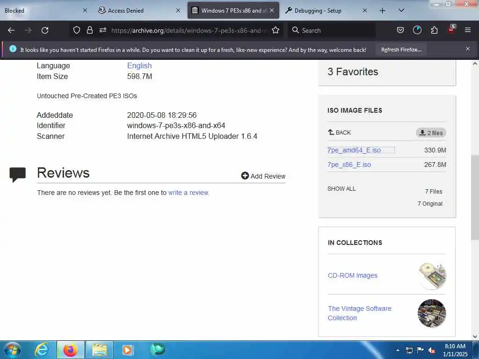Open the Firefox hamburger menu
This screenshot has width=479, height=359.
coord(467,30)
